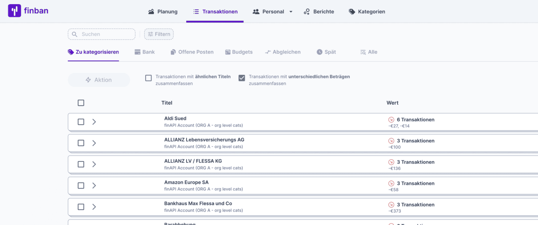Select the Aldi Sued row checkbox
The width and height of the screenshot is (538, 225).
81,122
